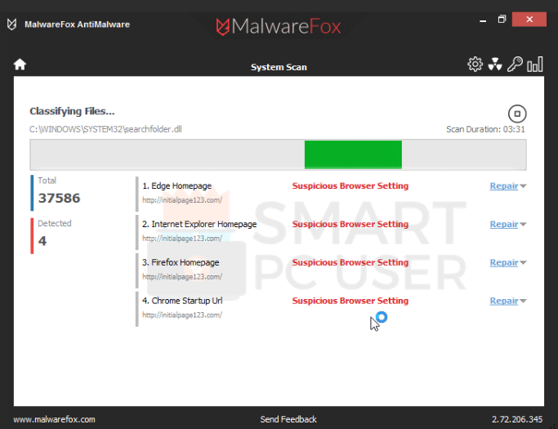Screen dimensions: 558x429
Task: Click the Scan Duration 03:31 text
Action: point(485,129)
